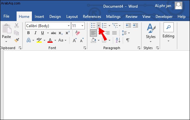The height and width of the screenshot is (120, 190).
Task: Open the Numbering library dropdown arrow
Action: 109,26
